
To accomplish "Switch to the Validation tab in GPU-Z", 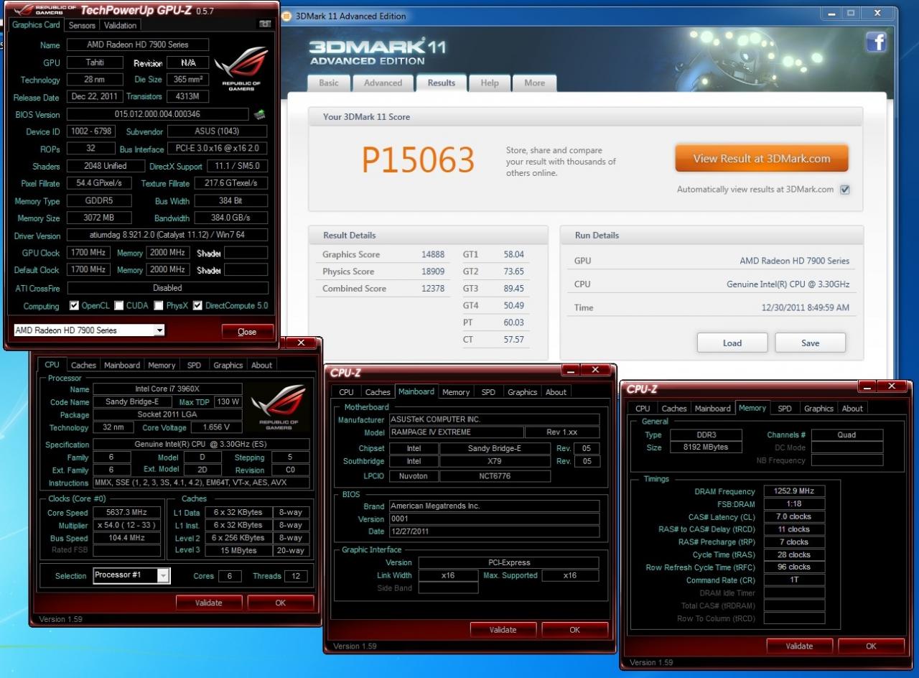I will 120,25.
